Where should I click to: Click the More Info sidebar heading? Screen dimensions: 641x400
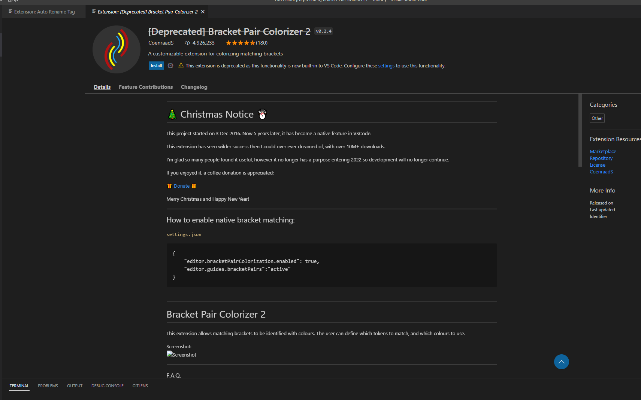tap(602, 190)
